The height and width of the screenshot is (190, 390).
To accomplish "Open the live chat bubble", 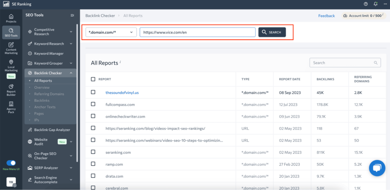I will 377,168.
